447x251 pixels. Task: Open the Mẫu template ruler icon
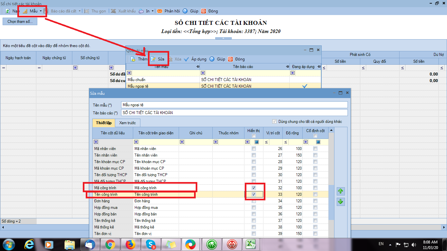(x=25, y=11)
